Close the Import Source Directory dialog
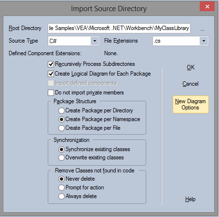The width and height of the screenshot is (219, 217). coord(207,6)
